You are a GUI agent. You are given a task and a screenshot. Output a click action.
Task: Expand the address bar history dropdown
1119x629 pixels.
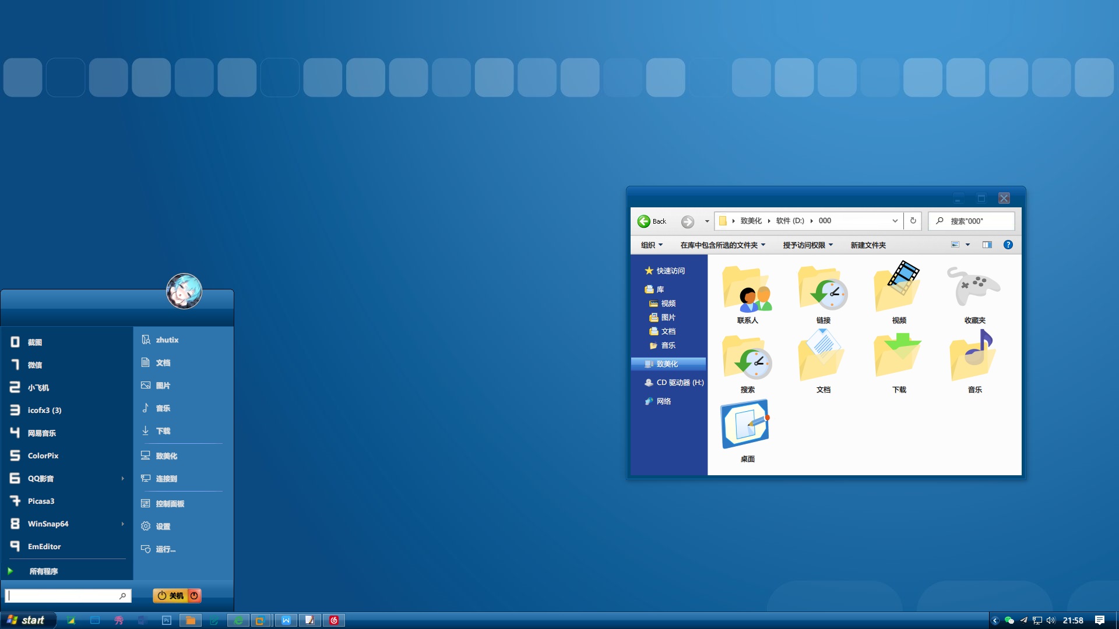(x=895, y=221)
